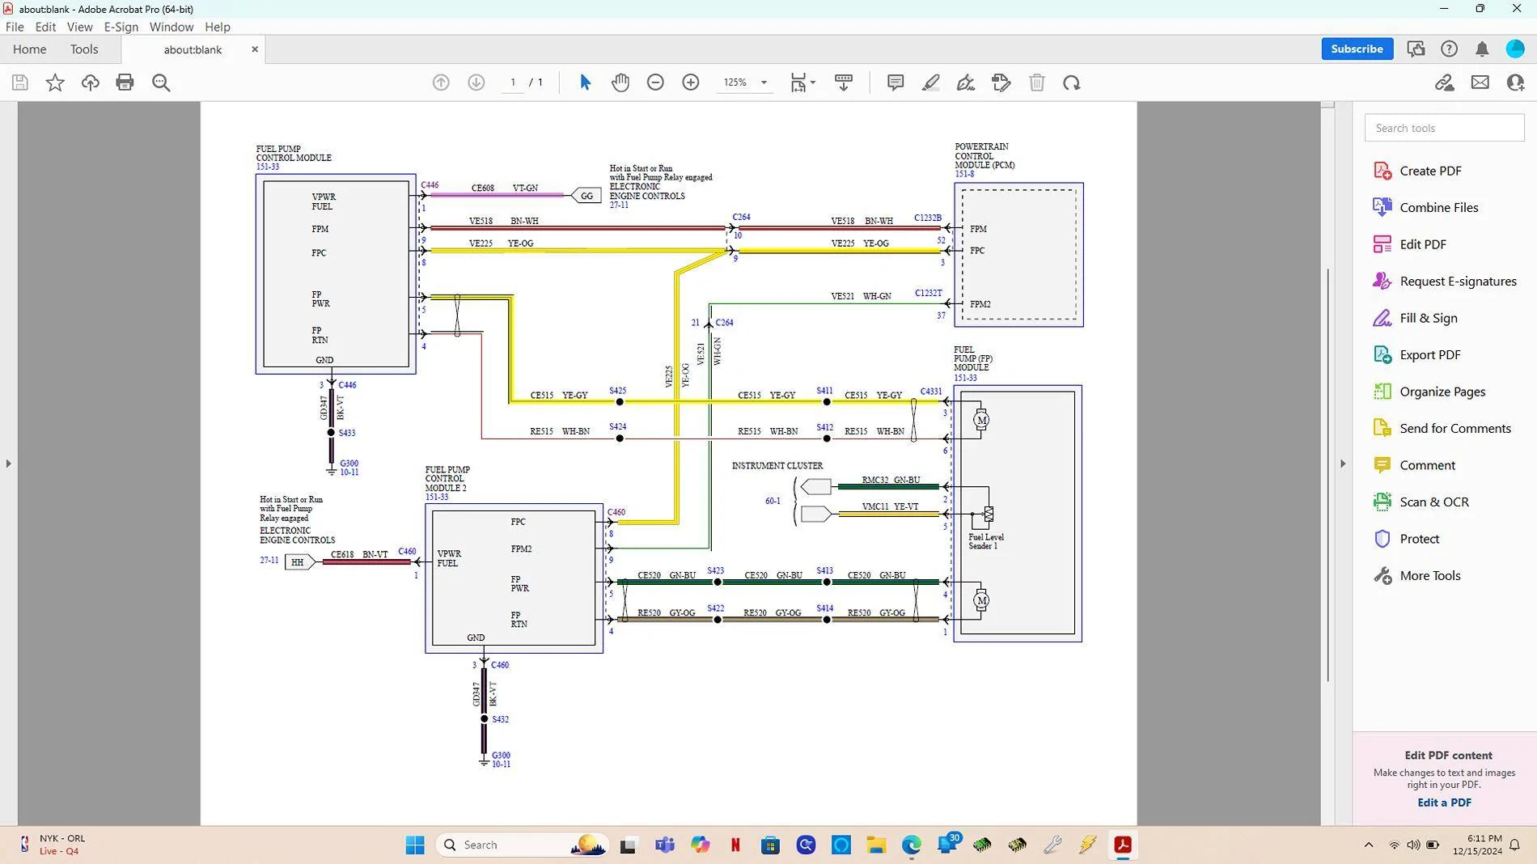Screen dimensions: 1537x864
Task: Click the stamp tool icon
Action: click(x=1001, y=83)
